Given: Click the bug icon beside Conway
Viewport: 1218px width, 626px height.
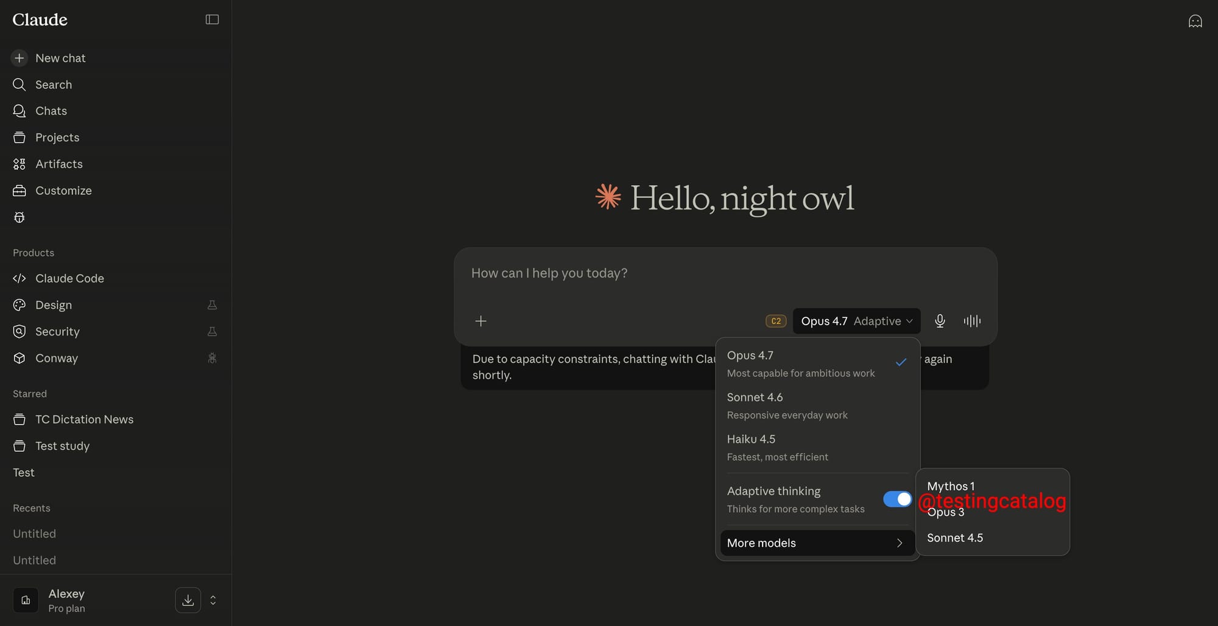Looking at the screenshot, I should 212,358.
